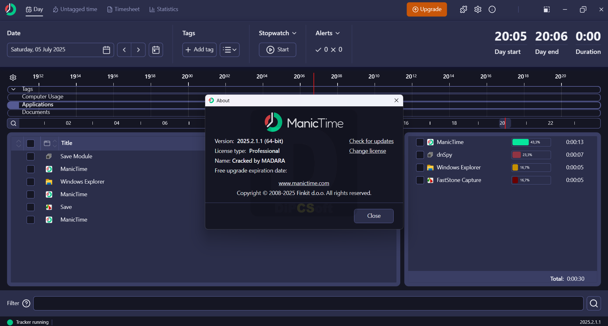Viewport: 608px width, 326px height.
Task: Collapse the Tags timeline chevron
Action: point(14,89)
